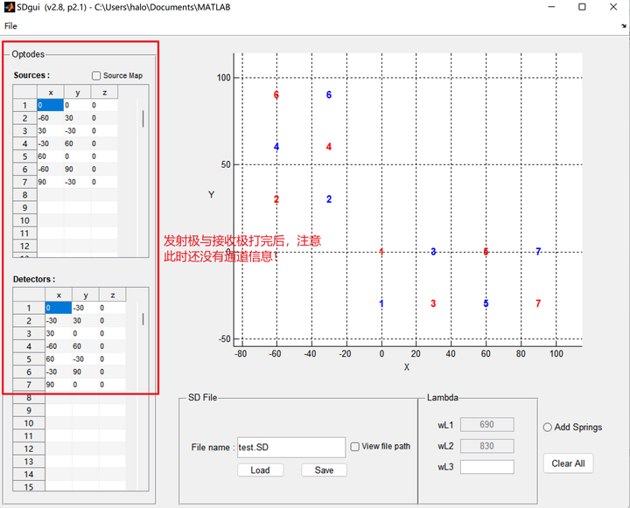Select Detectors row 4 x cell -60
The height and width of the screenshot is (508, 630).
[59, 346]
